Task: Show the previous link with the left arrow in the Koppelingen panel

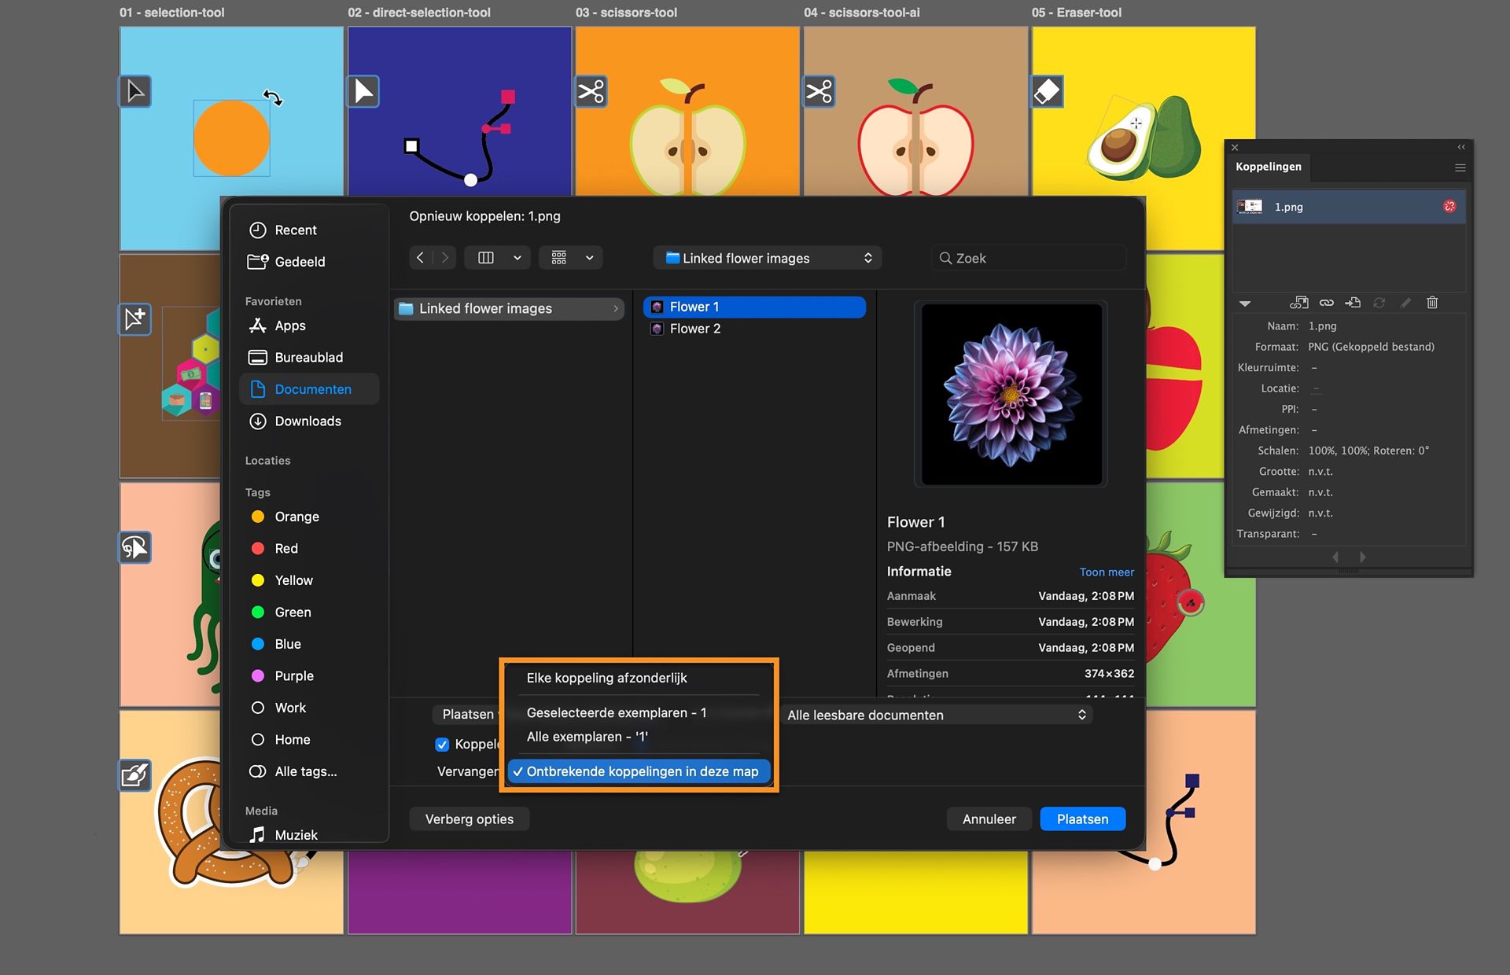Action: (x=1335, y=557)
